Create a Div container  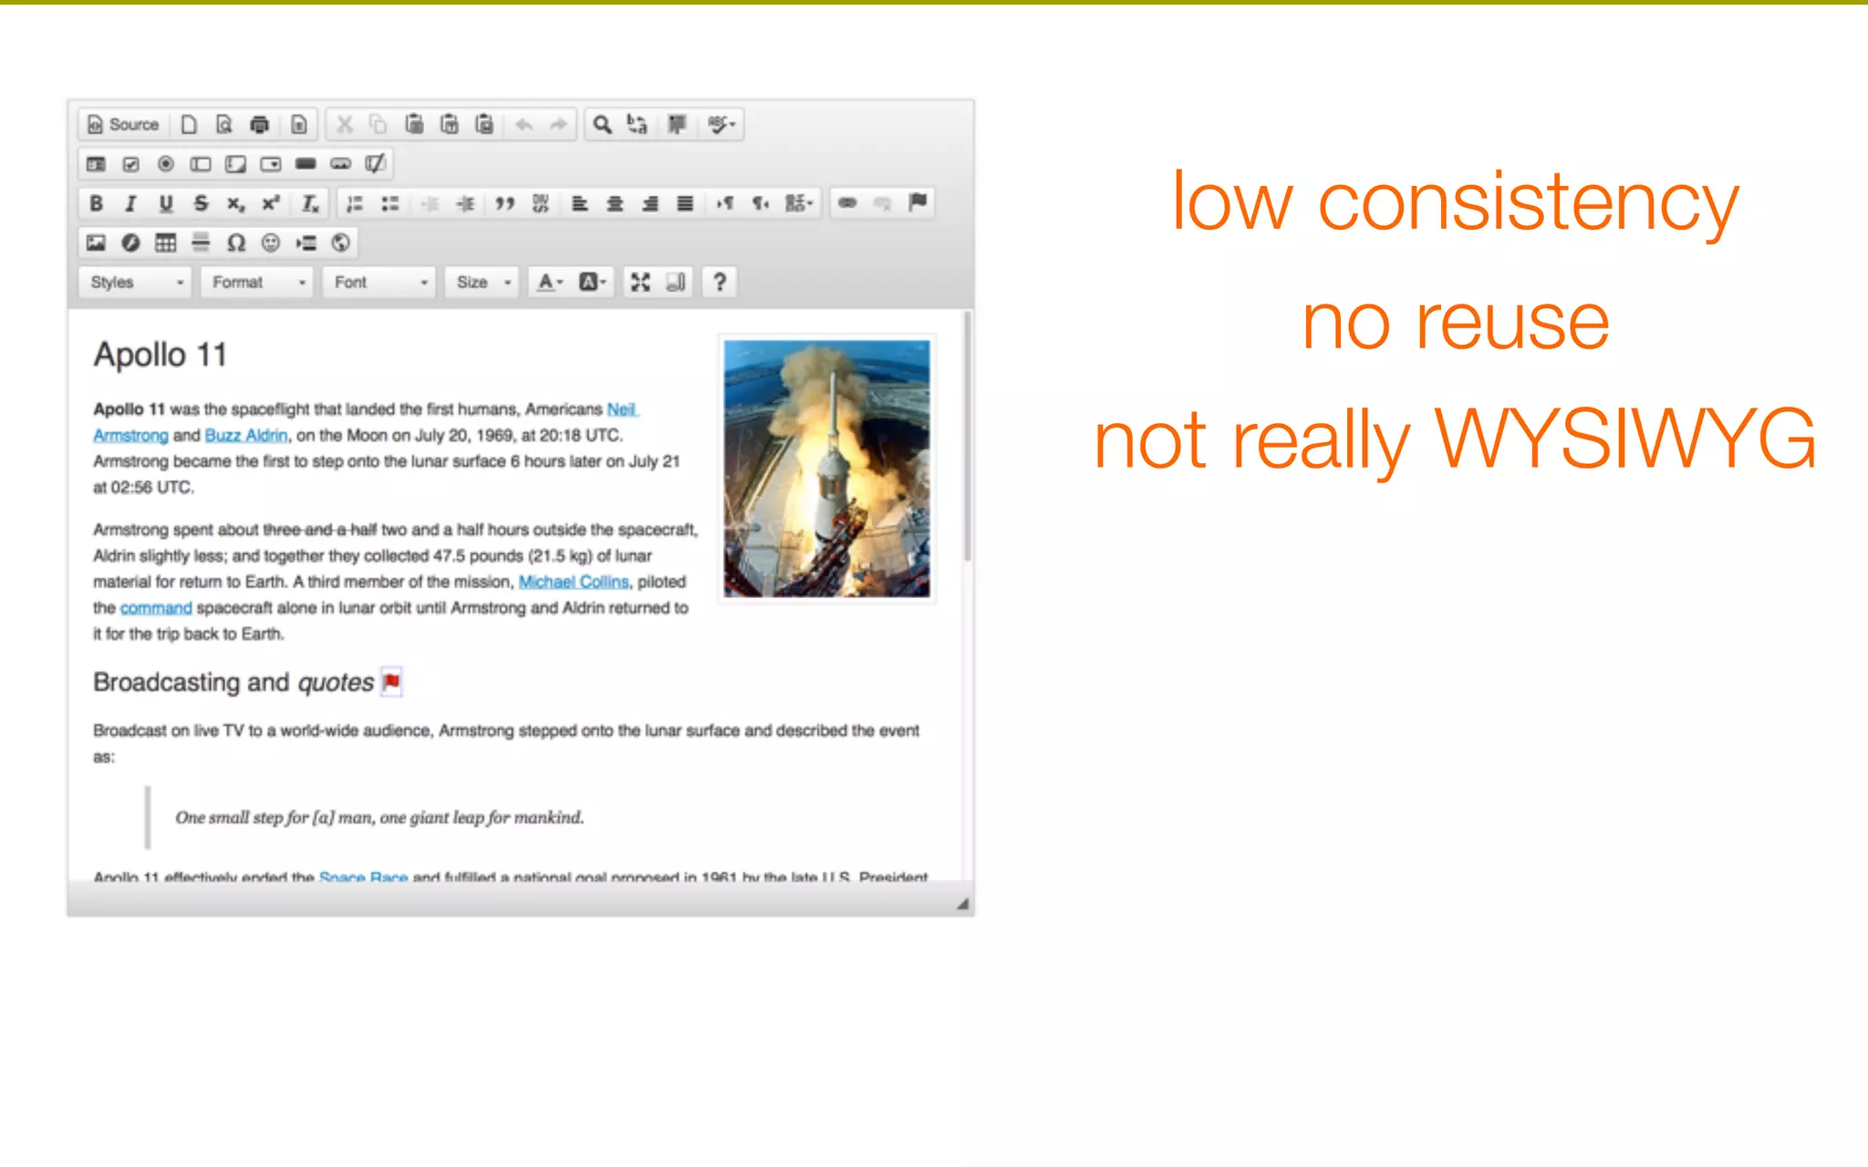click(x=540, y=203)
